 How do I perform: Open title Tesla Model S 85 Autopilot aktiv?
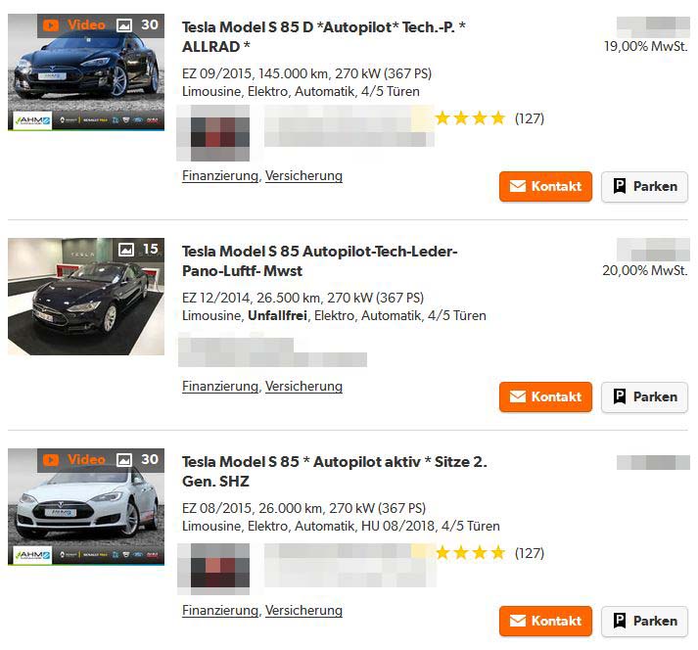(x=334, y=472)
